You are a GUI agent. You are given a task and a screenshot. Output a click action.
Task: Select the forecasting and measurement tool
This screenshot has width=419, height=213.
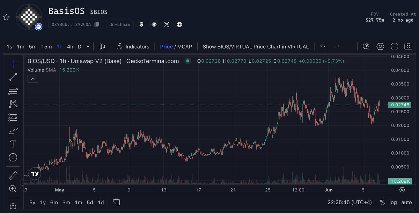(x=13, y=117)
